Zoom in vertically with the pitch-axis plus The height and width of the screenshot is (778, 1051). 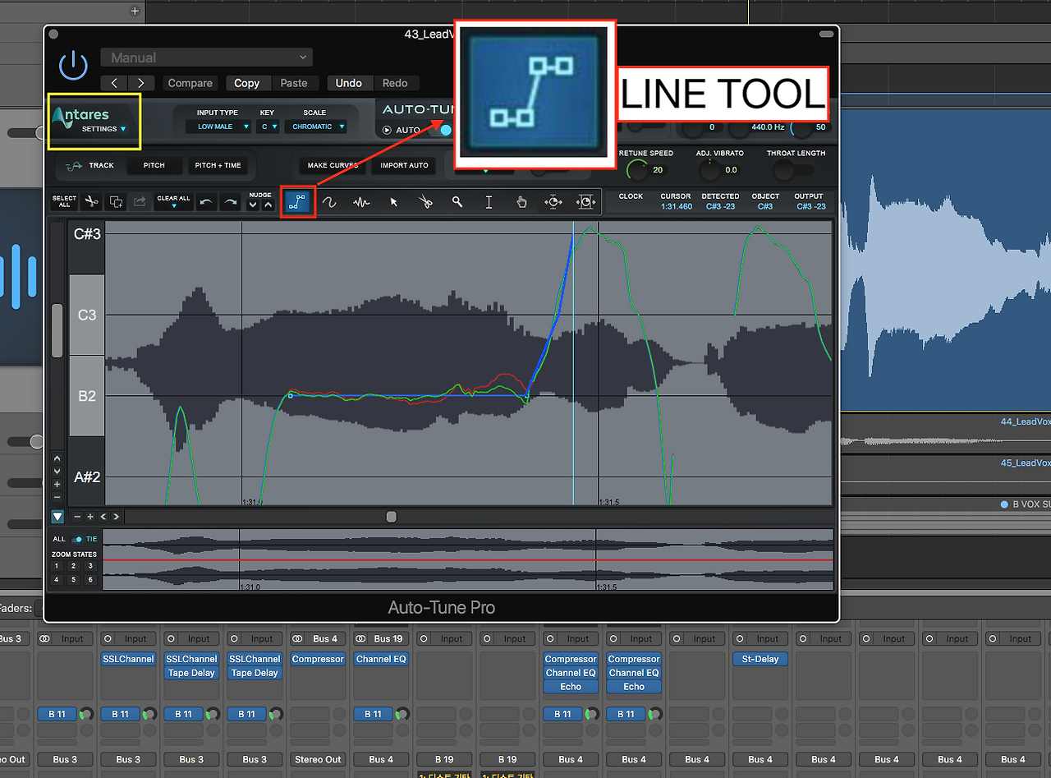pos(57,485)
